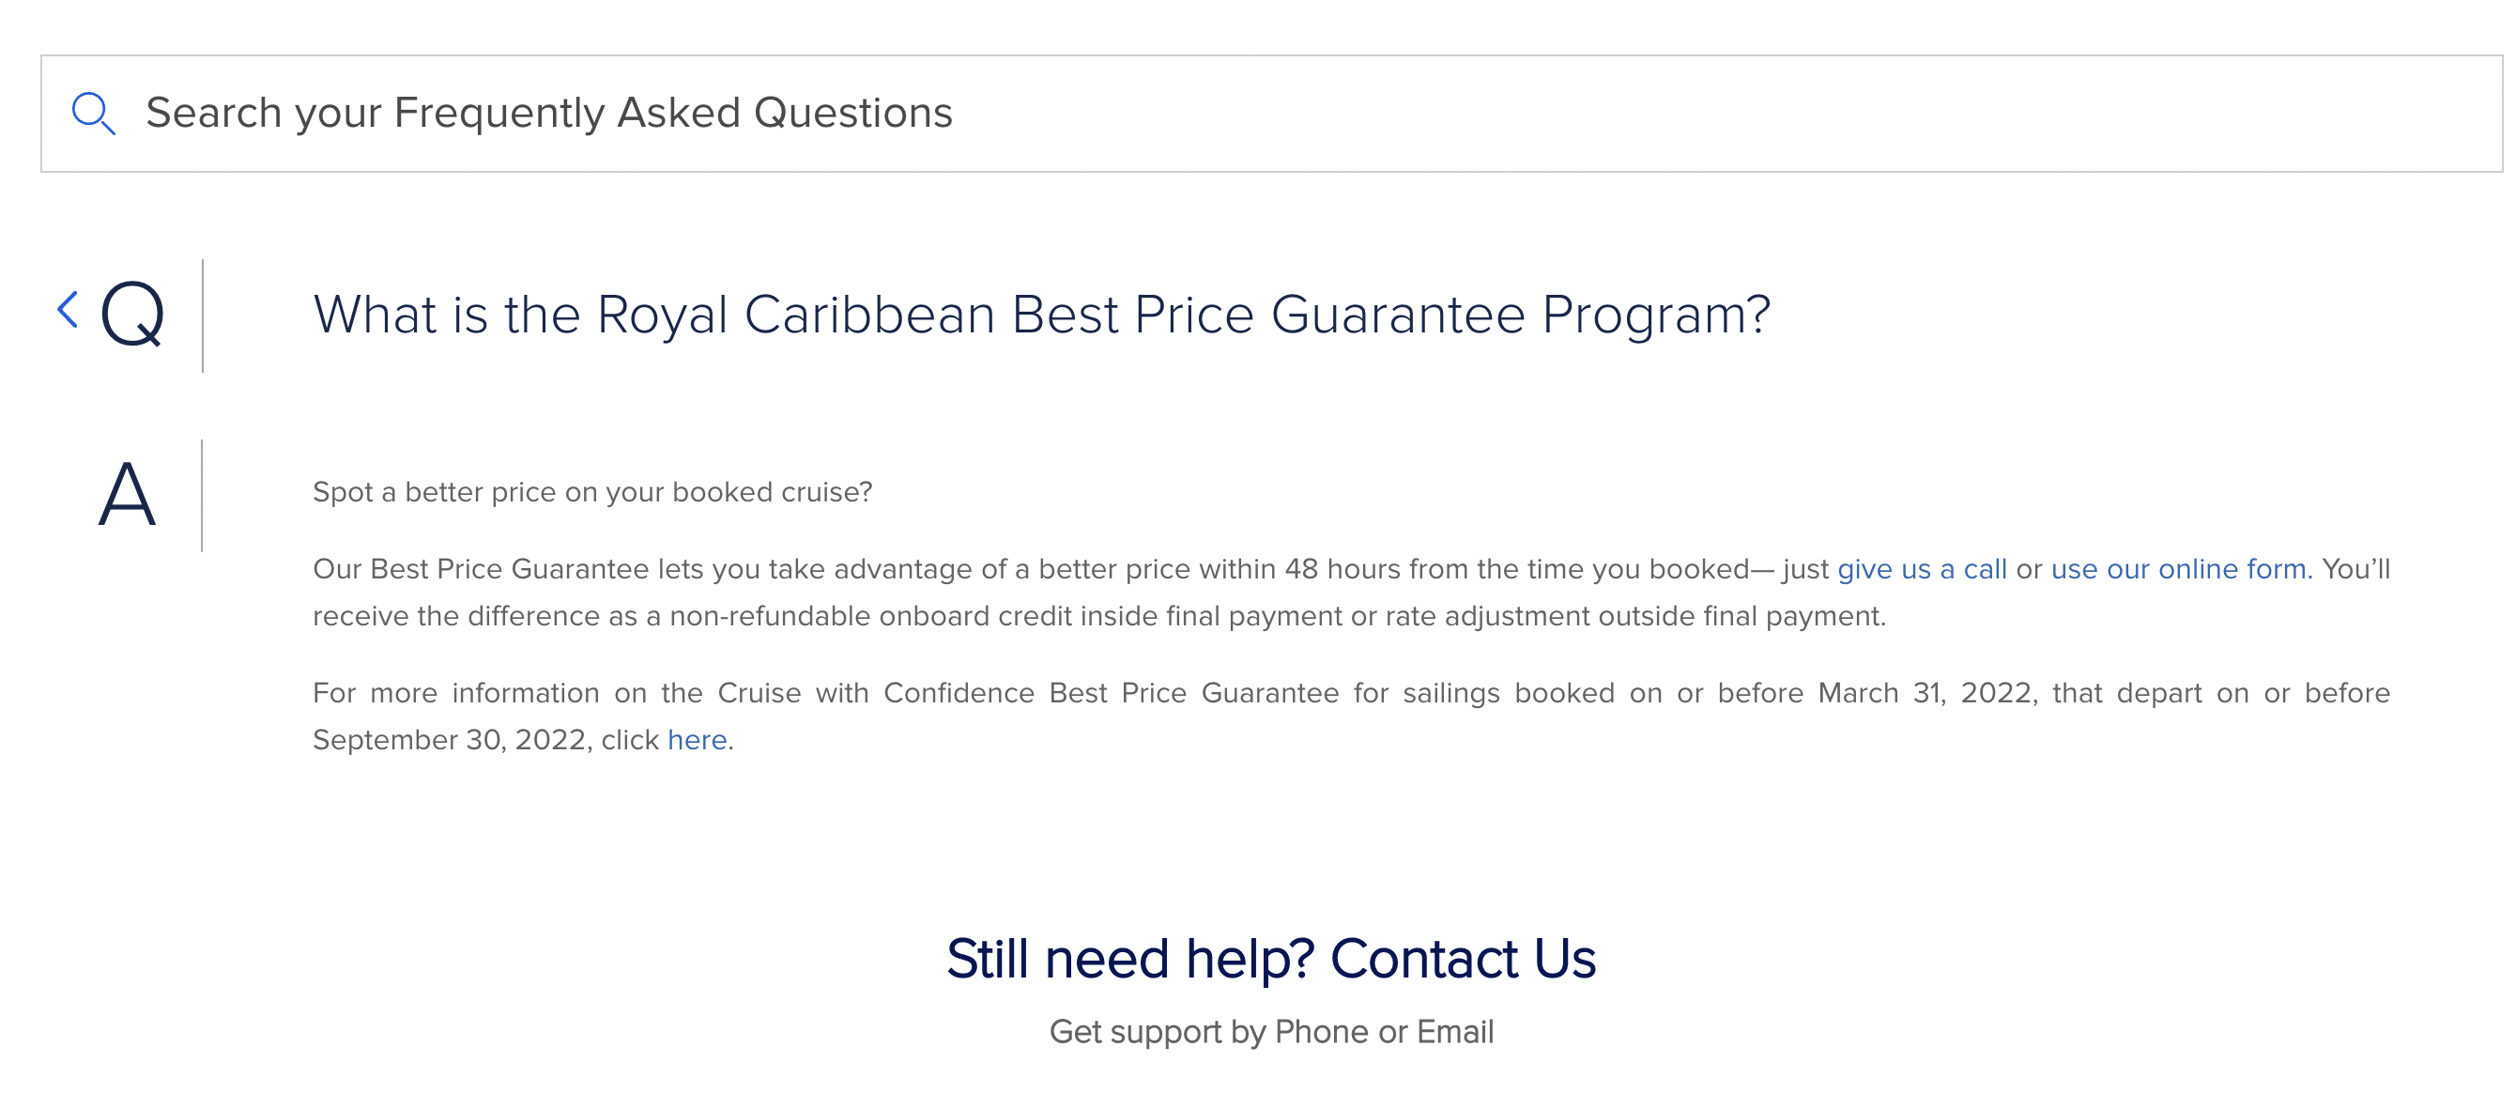Select the Best Price Guarantee Program question title
This screenshot has height=1093, width=2516.
[1041, 315]
